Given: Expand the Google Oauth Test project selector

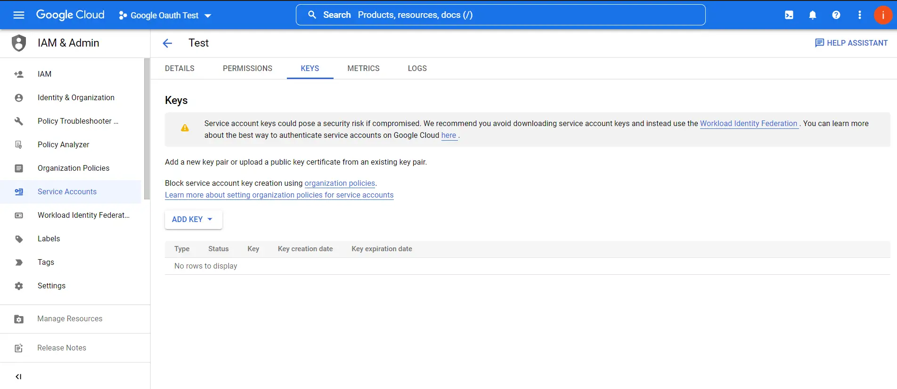Looking at the screenshot, I should point(165,16).
